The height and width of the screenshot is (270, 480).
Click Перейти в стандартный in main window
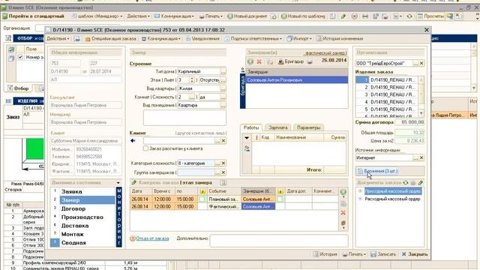point(33,16)
